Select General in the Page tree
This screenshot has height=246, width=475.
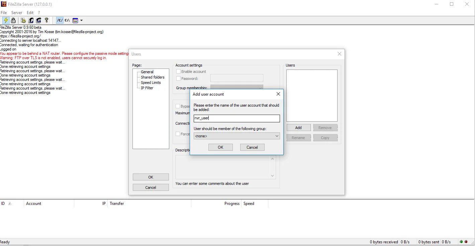coord(147,72)
